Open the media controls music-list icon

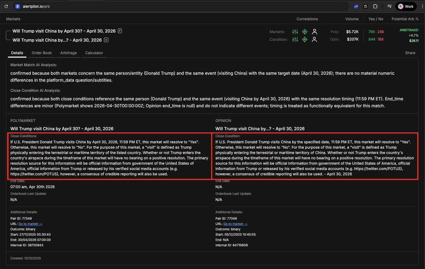click(x=389, y=6)
